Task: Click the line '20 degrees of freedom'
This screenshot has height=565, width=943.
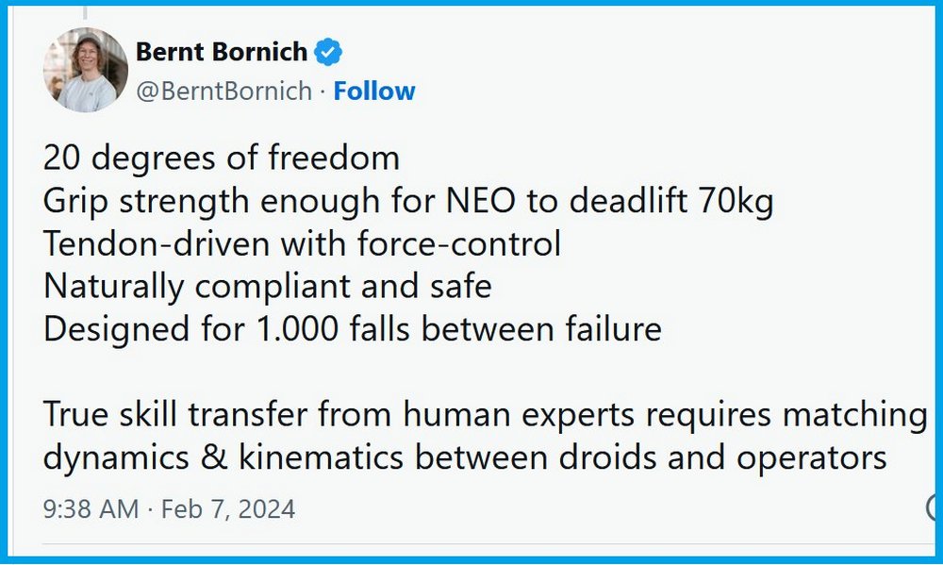Action: click(222, 158)
